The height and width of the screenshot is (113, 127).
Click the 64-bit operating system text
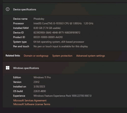point(59,42)
